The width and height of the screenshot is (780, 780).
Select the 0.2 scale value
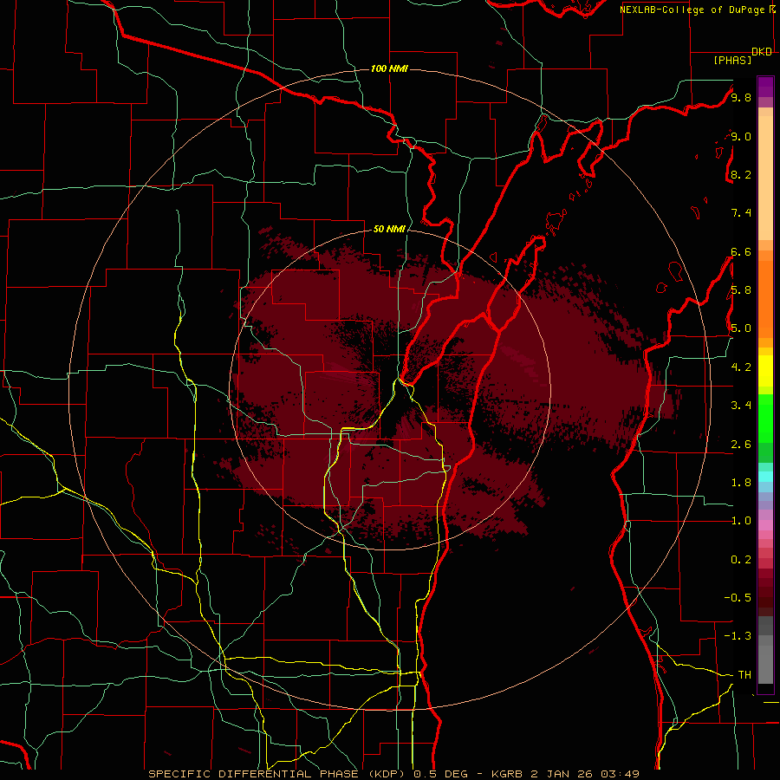tap(741, 560)
